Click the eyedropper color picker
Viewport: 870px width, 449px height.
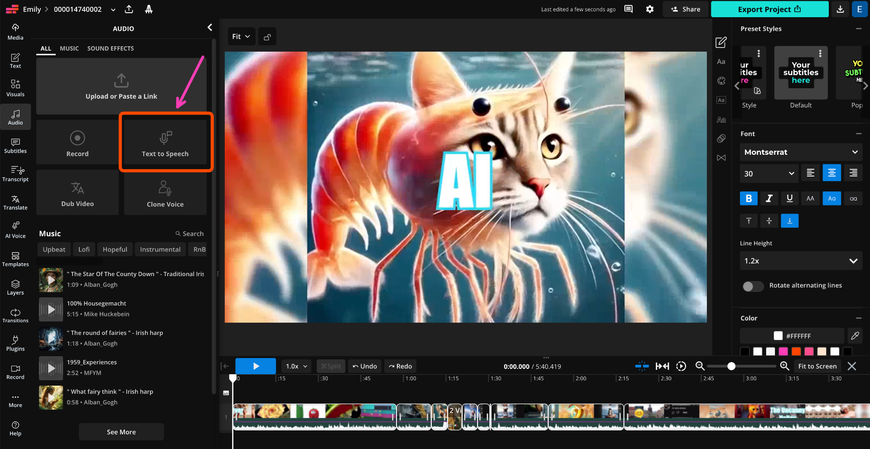pyautogui.click(x=855, y=336)
